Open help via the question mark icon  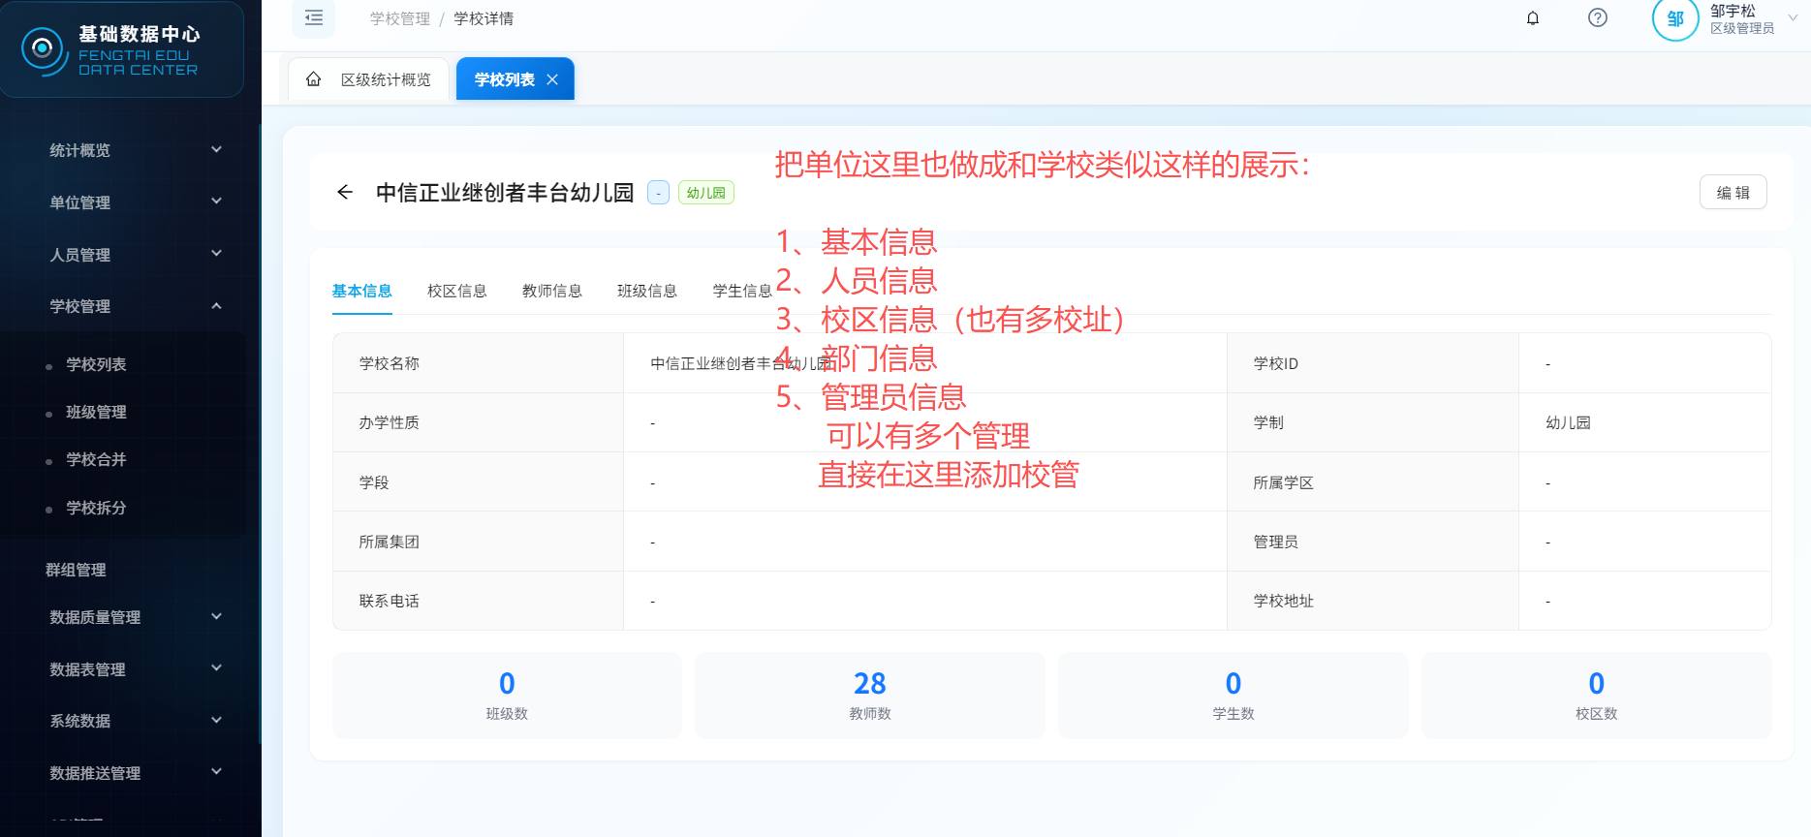coord(1598,18)
